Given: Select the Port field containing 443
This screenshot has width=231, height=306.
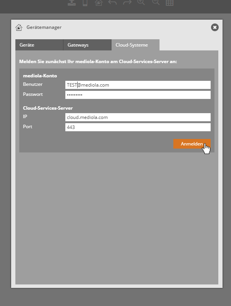Looking at the screenshot, I should click(138, 127).
